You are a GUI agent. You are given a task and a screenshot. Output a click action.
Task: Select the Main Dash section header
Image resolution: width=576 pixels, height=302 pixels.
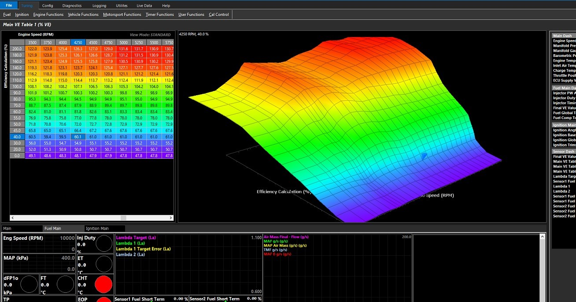pyautogui.click(x=564, y=36)
